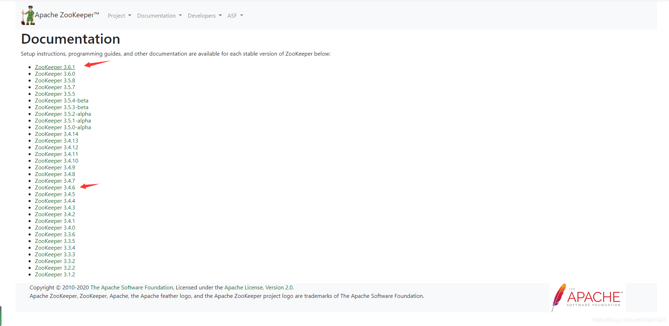669x326 pixels.
Task: Open ZooKeeper 3.4.11 documentation link
Action: tap(56, 154)
